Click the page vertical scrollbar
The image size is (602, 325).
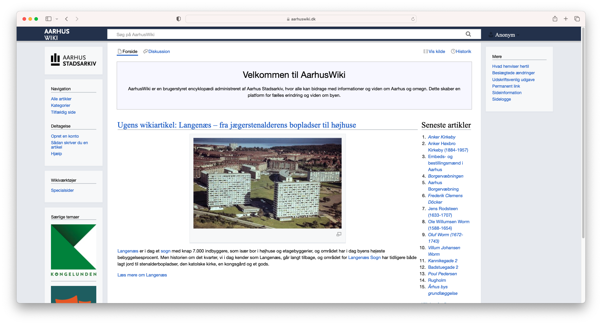click(x=583, y=133)
